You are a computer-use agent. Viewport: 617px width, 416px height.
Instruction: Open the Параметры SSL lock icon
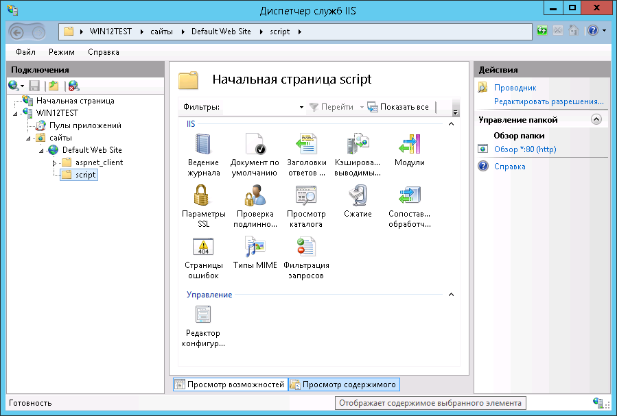click(x=203, y=197)
